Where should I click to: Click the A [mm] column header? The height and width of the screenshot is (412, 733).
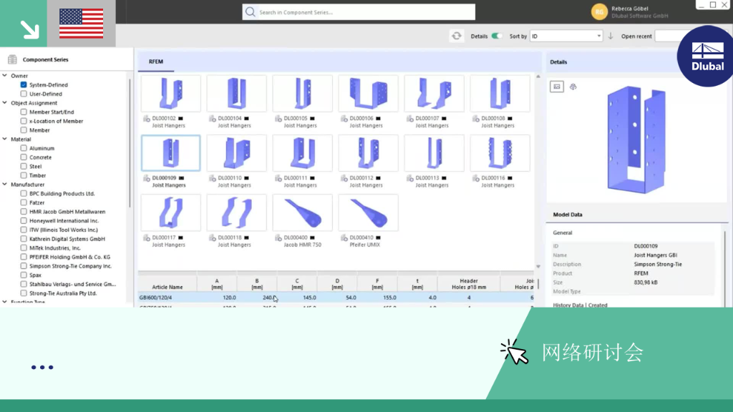[x=217, y=284]
